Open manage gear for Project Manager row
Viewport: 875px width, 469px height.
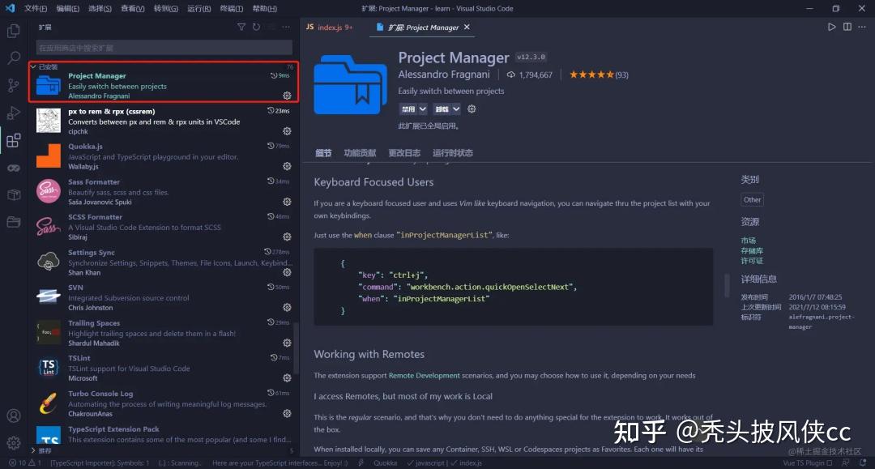[287, 96]
